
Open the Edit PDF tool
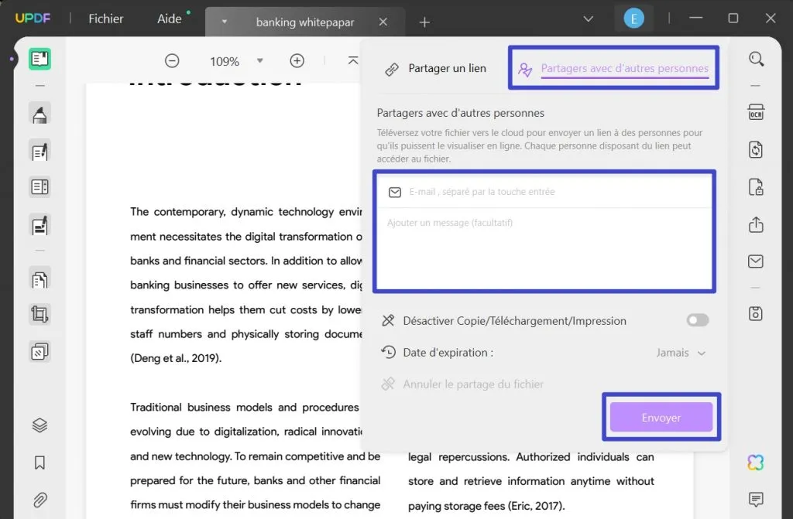(x=39, y=151)
